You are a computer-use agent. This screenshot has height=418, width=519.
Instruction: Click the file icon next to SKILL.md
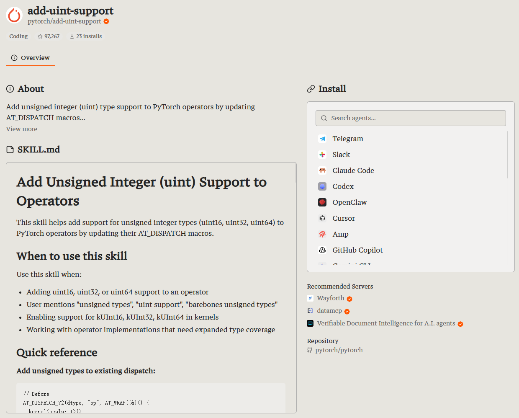pos(10,150)
